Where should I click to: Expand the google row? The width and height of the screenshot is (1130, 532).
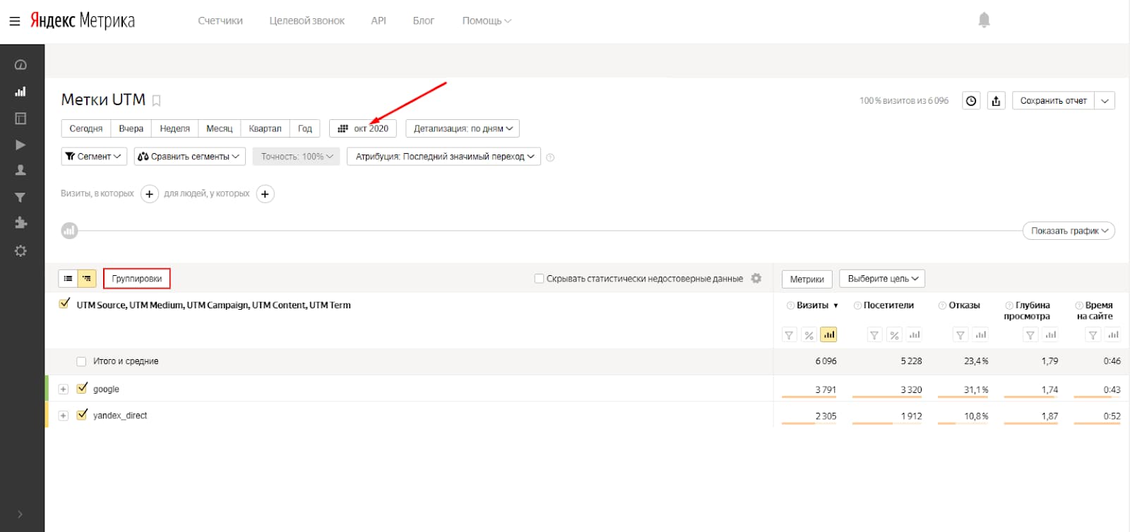pyautogui.click(x=64, y=389)
